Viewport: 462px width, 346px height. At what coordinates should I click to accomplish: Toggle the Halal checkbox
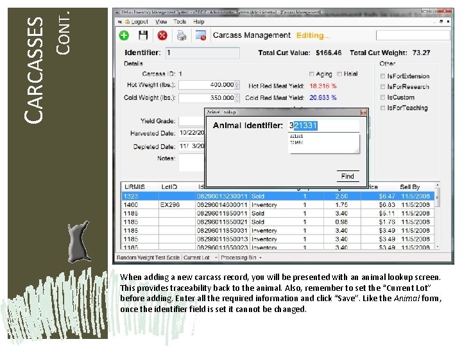[x=339, y=74]
